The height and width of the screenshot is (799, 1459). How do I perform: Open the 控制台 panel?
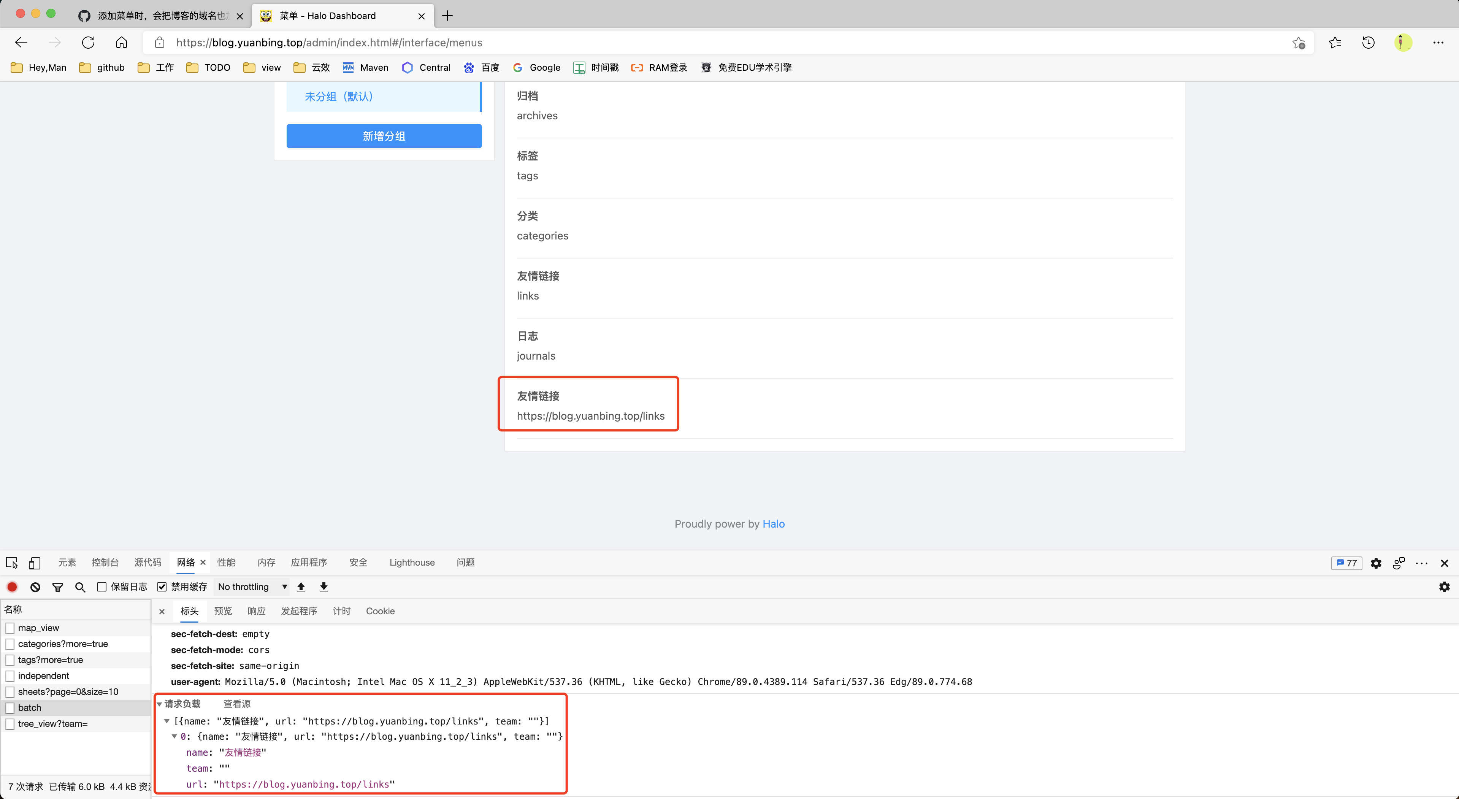click(105, 562)
